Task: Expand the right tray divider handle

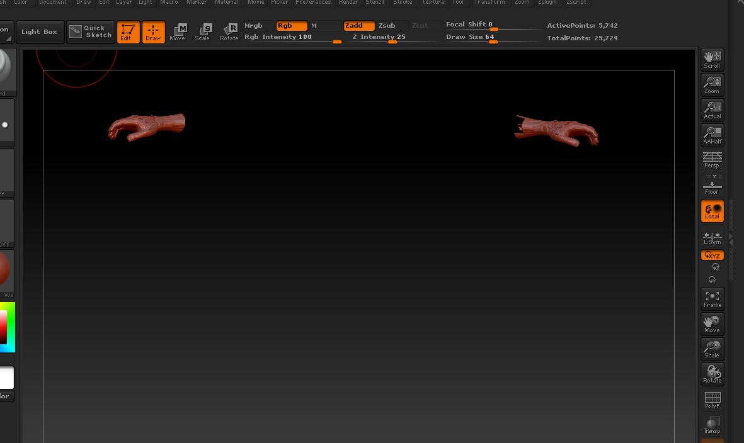Action: [731, 239]
